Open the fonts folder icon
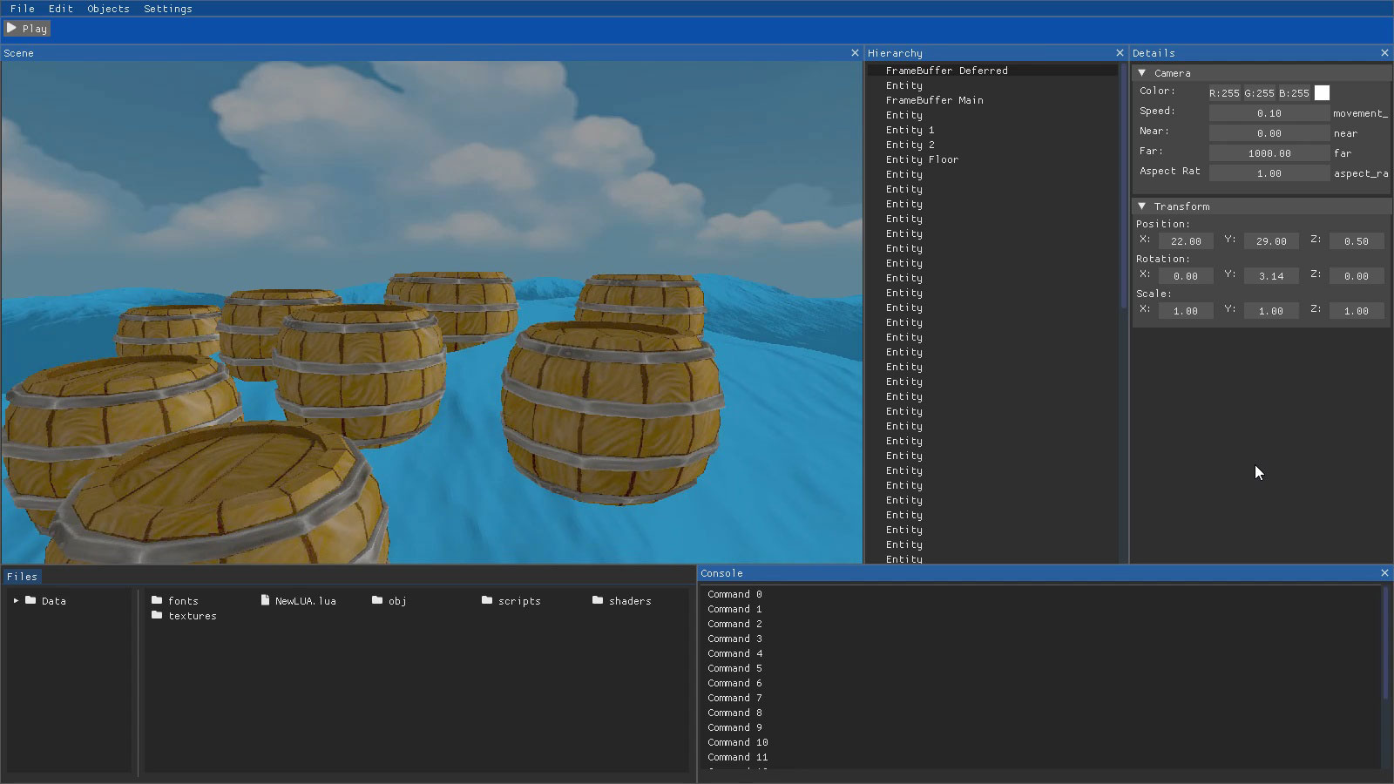 157,600
